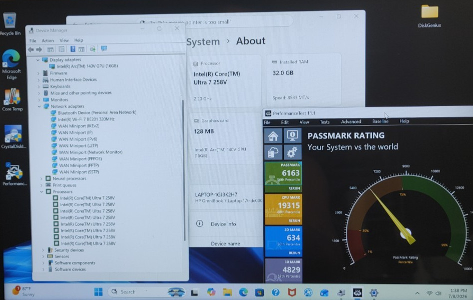Open File Explorer from the taskbar
The image size is (473, 300).
tap(227, 292)
